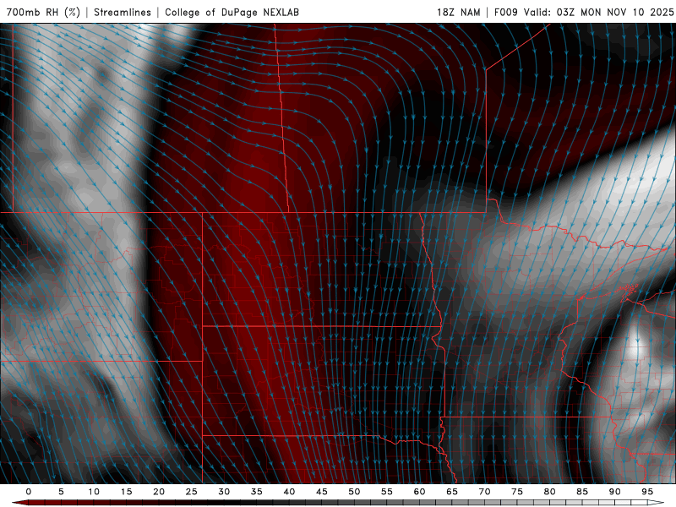Screen dimensions: 676x507
Task: Click the colorbar label '50'
Action: point(354,492)
